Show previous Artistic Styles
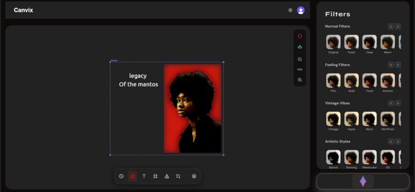 tap(391, 142)
